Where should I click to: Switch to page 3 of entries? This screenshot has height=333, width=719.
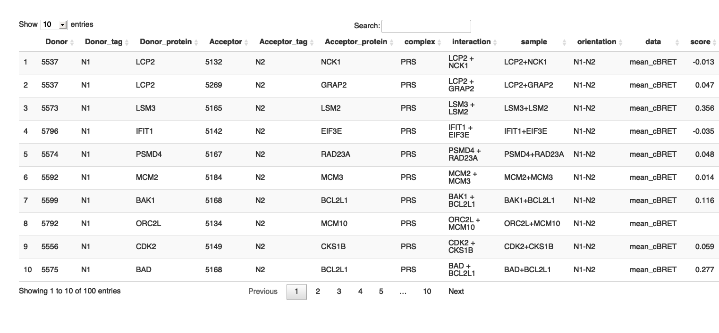pyautogui.click(x=339, y=292)
